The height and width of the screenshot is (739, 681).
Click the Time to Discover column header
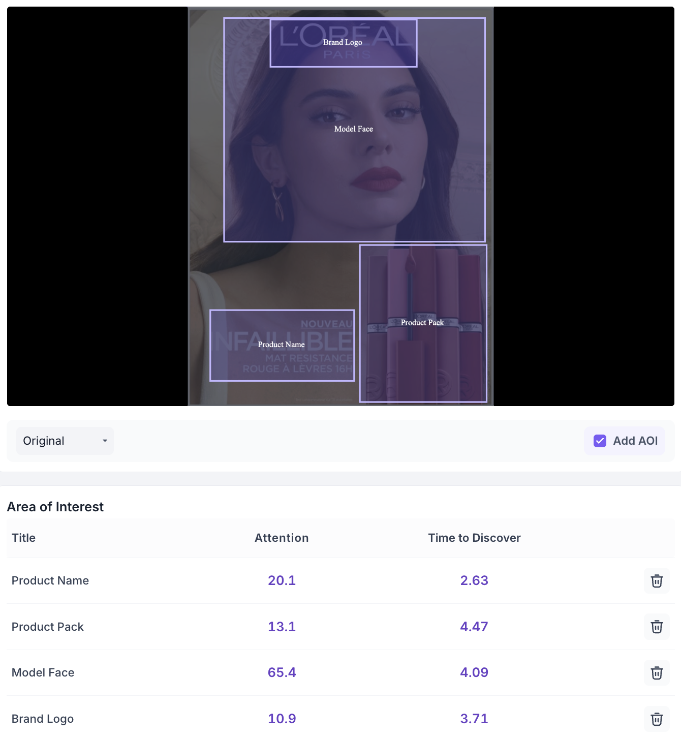point(474,538)
